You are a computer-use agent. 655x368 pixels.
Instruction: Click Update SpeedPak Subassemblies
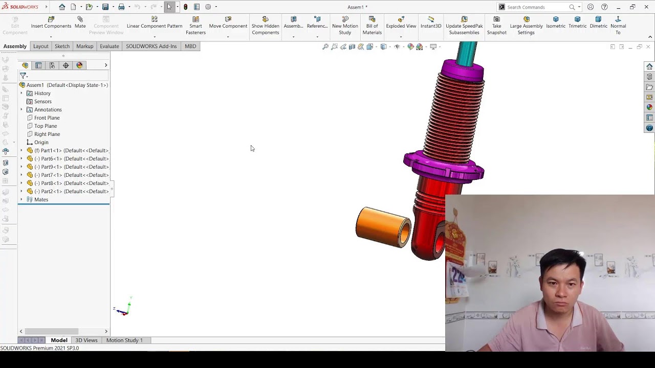464,26
